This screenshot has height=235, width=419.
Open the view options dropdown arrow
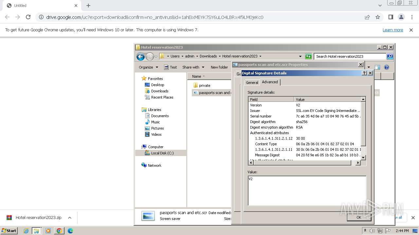369,67
